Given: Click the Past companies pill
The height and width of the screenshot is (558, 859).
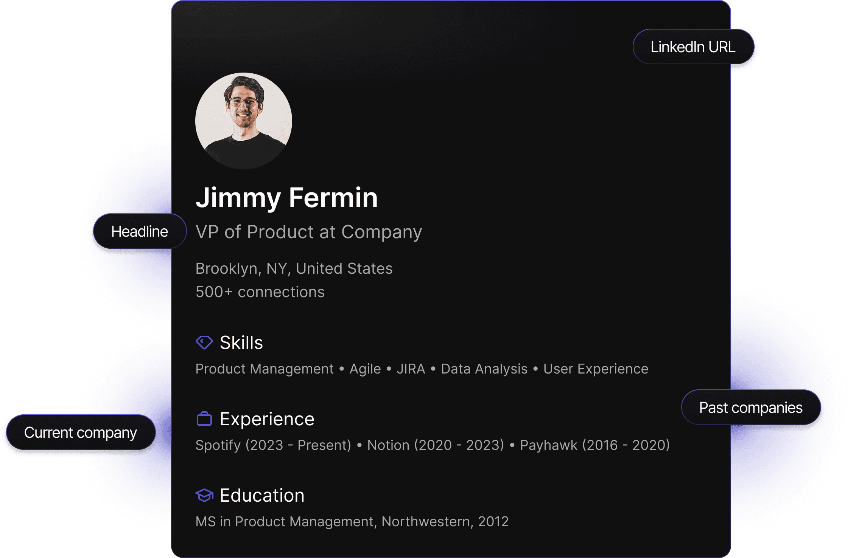Looking at the screenshot, I should click(750, 408).
